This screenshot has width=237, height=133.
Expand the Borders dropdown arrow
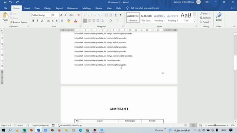pos(121,21)
